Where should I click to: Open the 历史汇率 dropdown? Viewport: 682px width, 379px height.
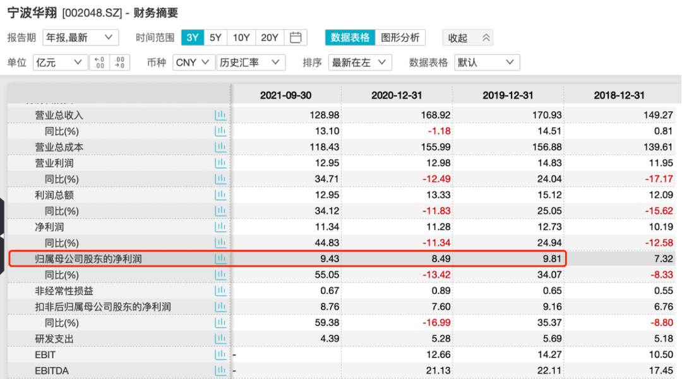(251, 62)
